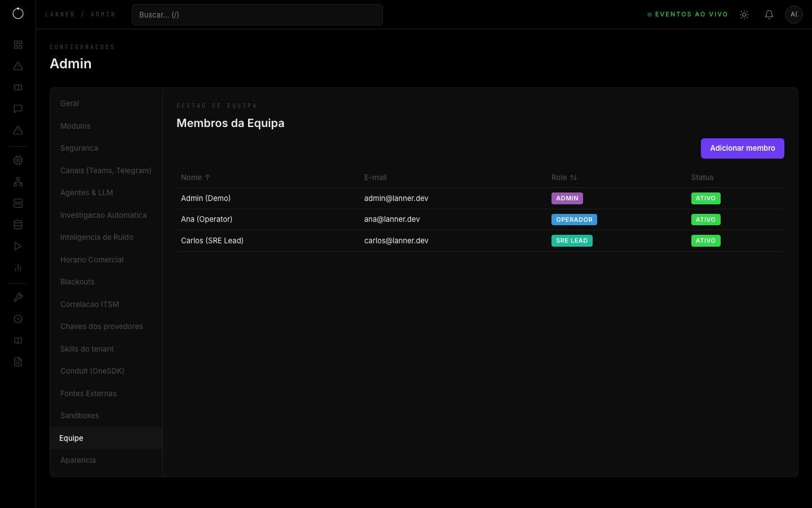Click the LANNER breadcrumb link
Image resolution: width=812 pixels, height=508 pixels.
[x=60, y=14]
